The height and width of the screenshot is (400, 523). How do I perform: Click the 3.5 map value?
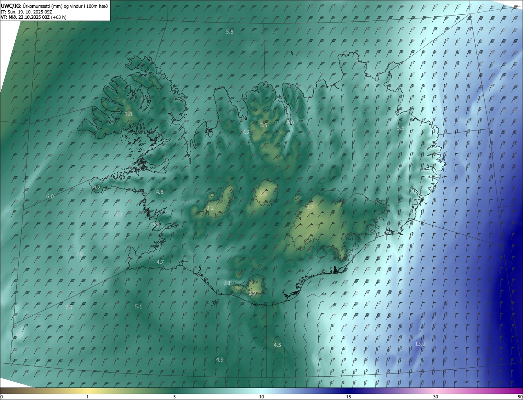click(x=264, y=125)
